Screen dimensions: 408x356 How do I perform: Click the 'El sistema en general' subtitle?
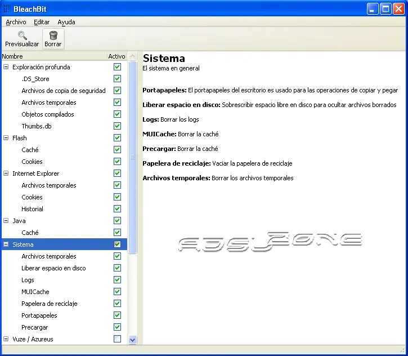pos(171,68)
